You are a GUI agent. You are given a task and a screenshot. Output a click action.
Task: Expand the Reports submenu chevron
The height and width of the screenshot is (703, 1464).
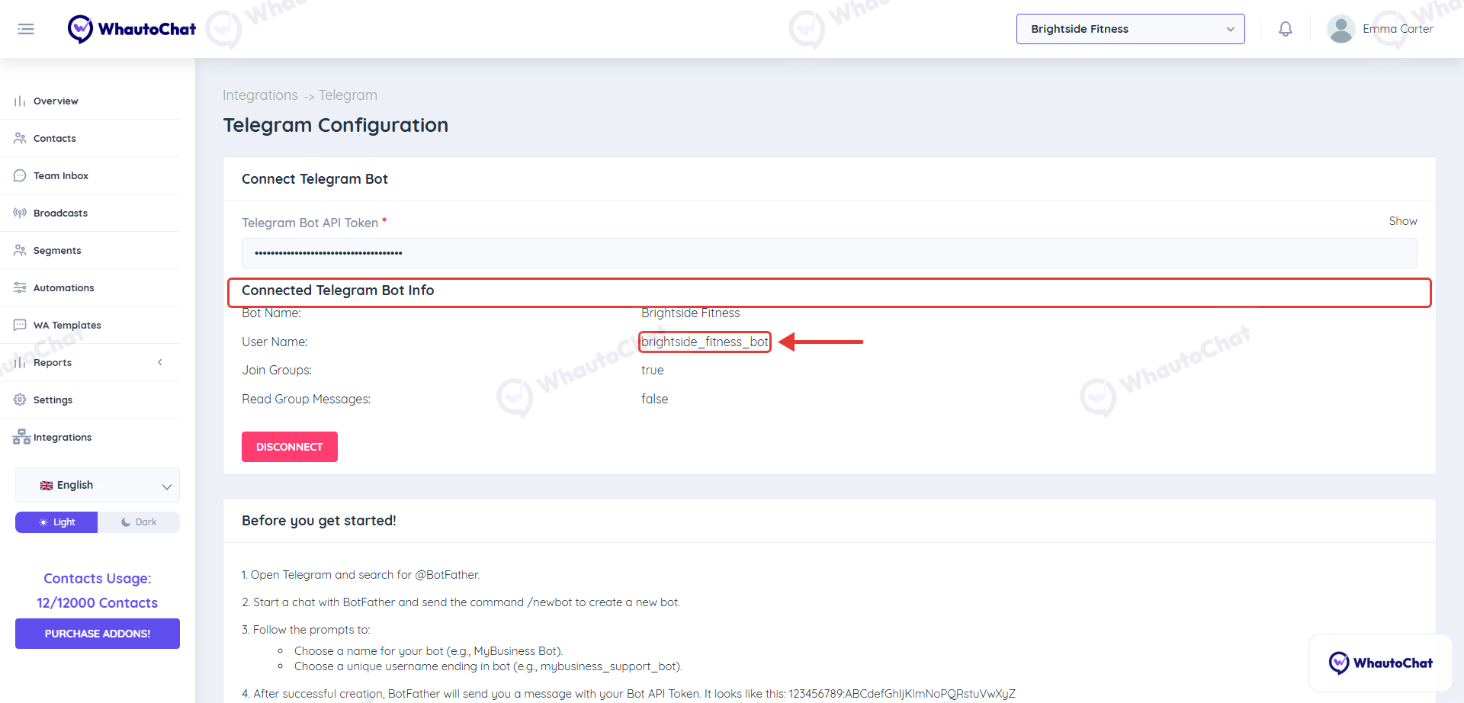pyautogui.click(x=160, y=363)
